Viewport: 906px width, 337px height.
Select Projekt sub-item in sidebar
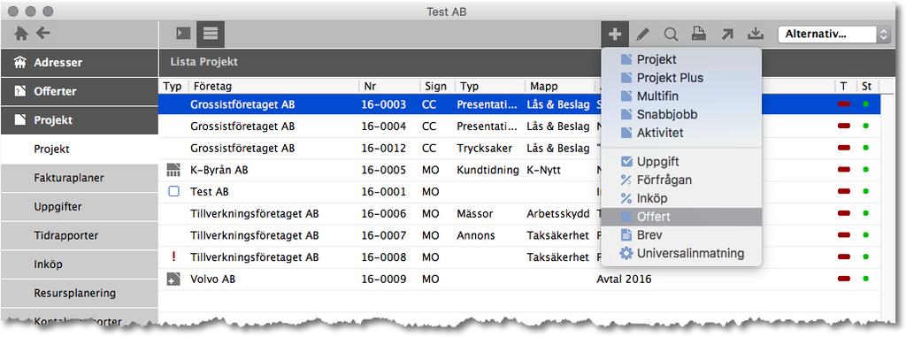click(80, 149)
